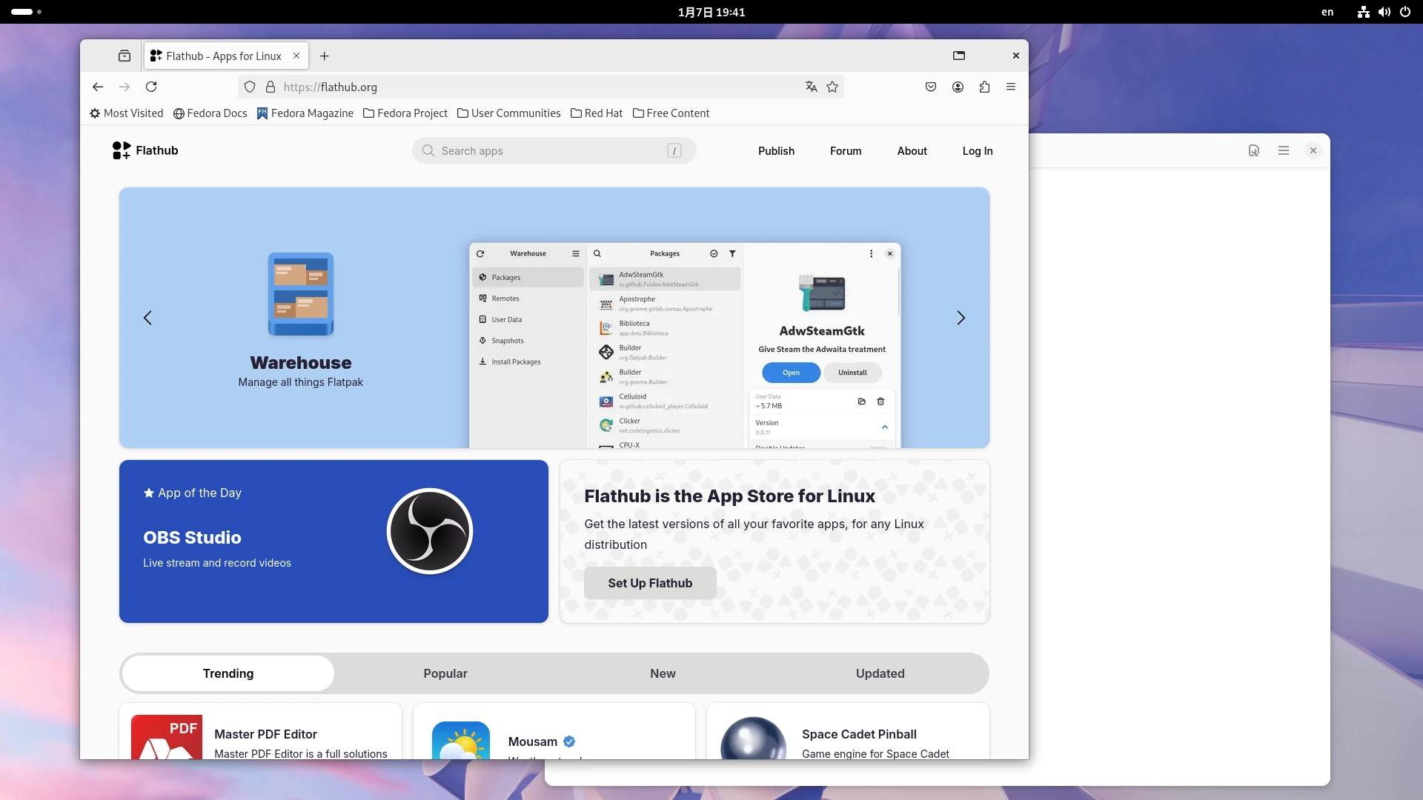Click the Flathub logo

coord(145,150)
